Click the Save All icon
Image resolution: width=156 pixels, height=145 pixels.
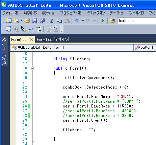(x=42, y=21)
